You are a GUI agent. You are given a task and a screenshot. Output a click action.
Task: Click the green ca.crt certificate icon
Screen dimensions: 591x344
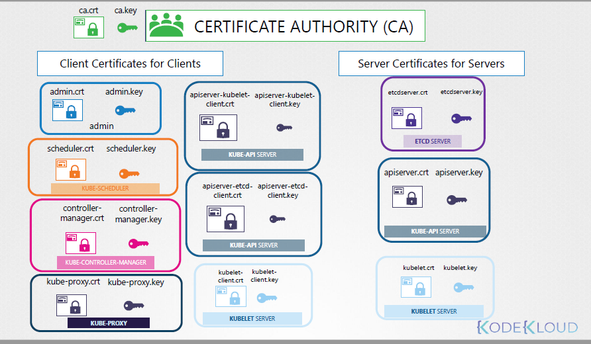tap(89, 28)
